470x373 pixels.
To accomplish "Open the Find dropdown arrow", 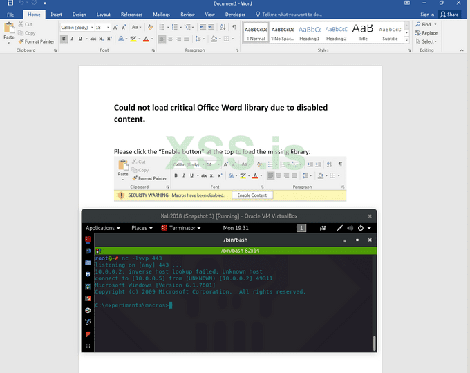I will (x=435, y=24).
